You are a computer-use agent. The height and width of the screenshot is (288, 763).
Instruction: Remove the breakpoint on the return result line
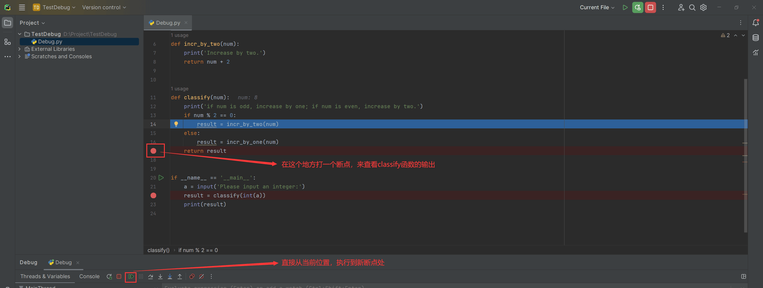(153, 151)
